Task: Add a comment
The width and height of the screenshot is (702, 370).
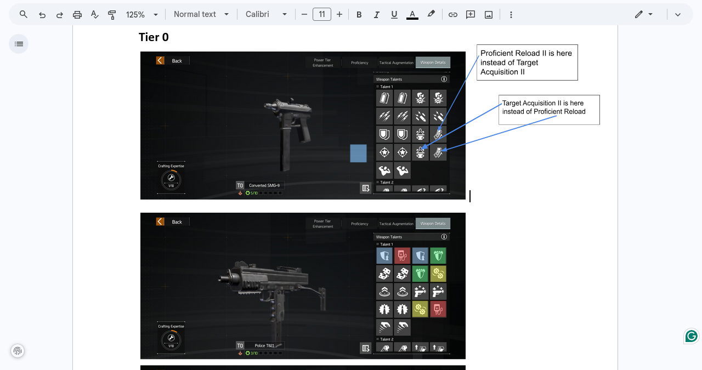Action: (x=471, y=15)
